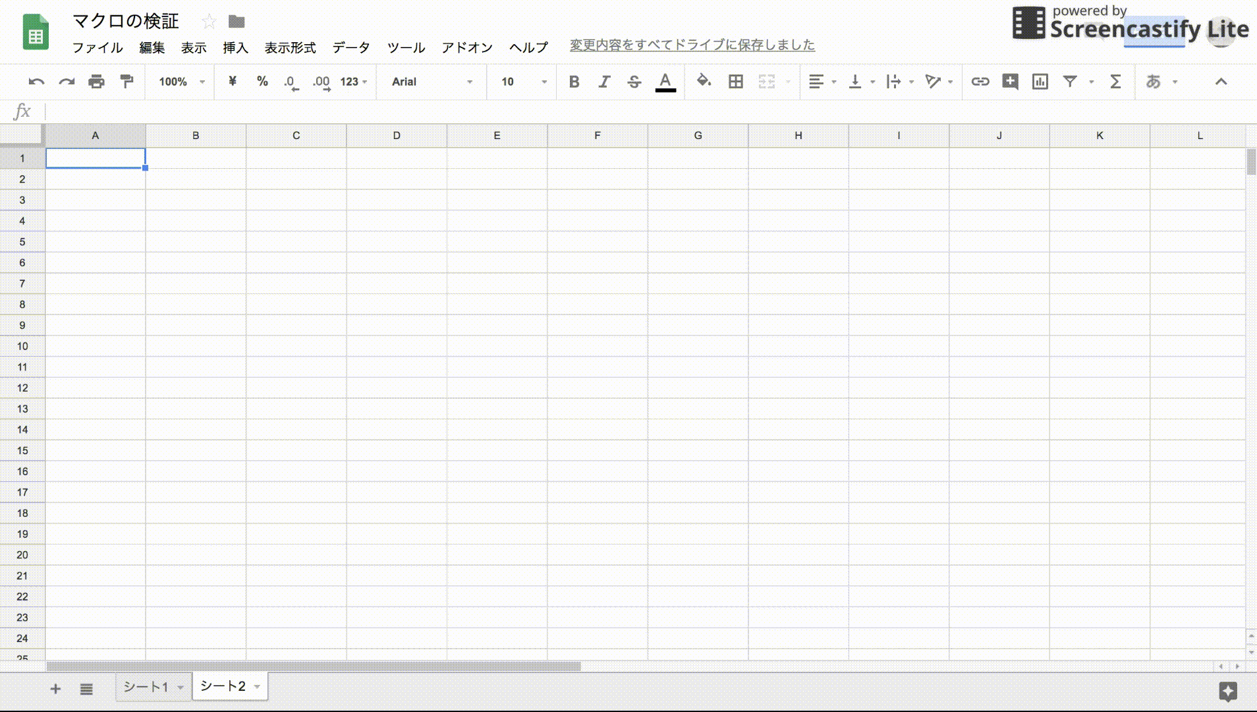Add a new sheet with plus button
Viewport: 1257px width, 712px height.
click(55, 689)
